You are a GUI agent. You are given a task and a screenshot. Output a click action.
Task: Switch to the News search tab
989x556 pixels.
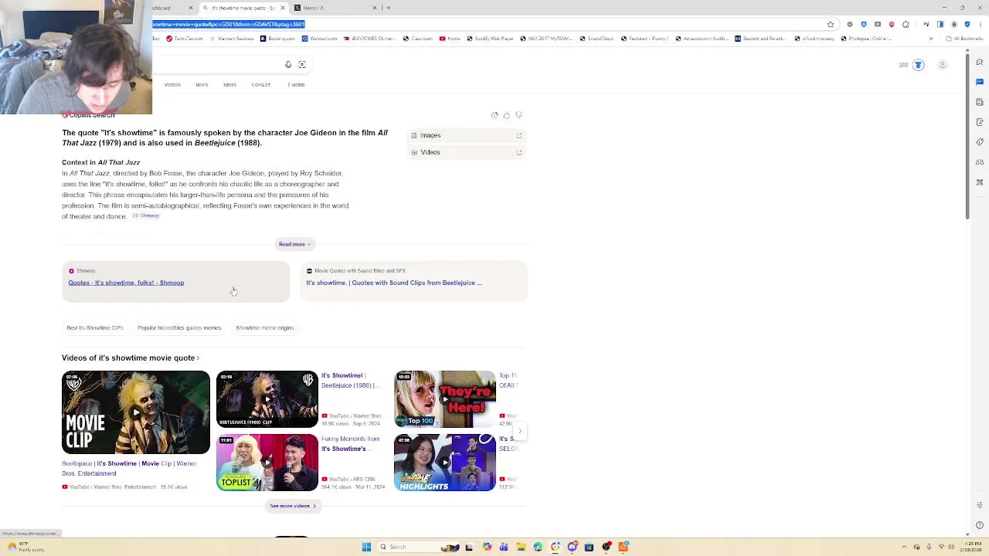[229, 85]
